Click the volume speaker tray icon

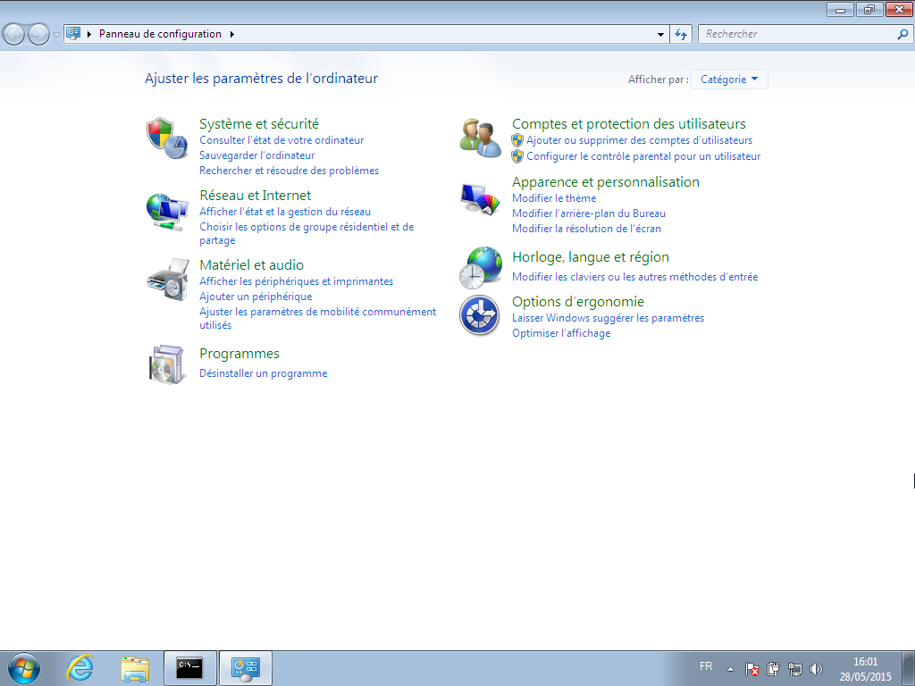point(817,669)
